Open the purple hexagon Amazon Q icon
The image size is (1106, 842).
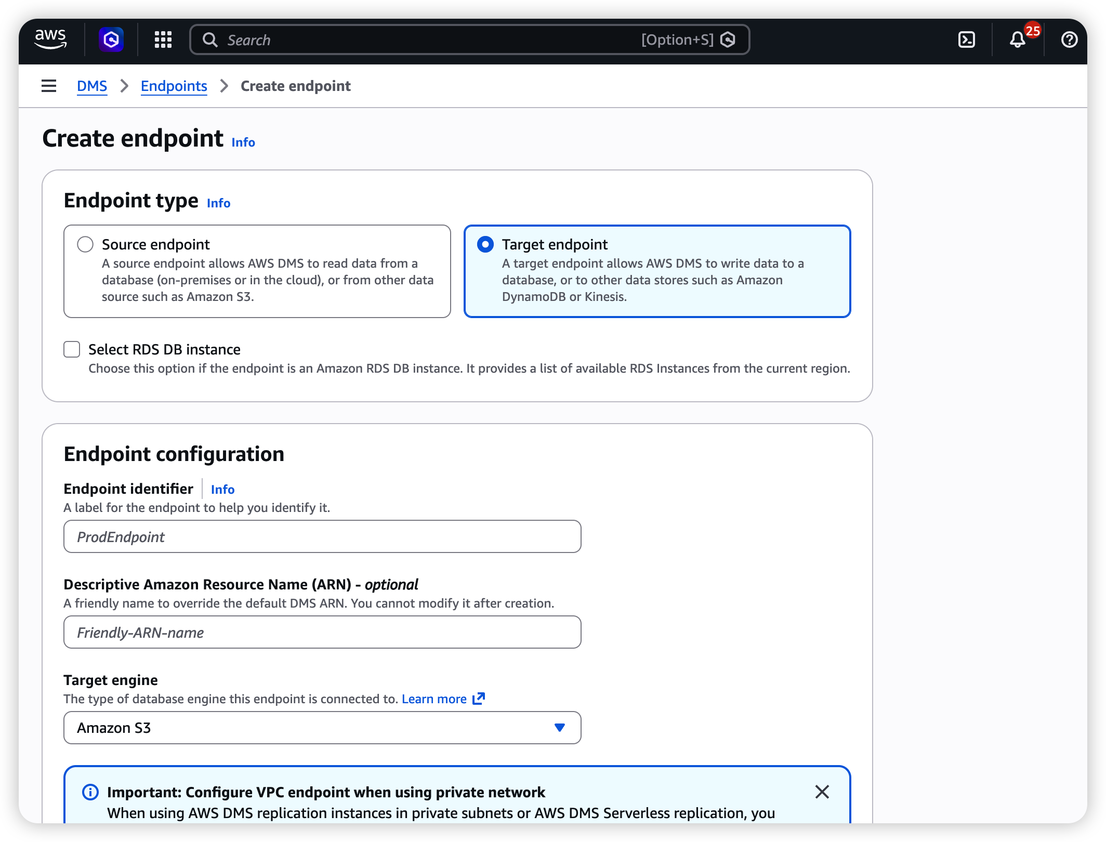click(111, 40)
